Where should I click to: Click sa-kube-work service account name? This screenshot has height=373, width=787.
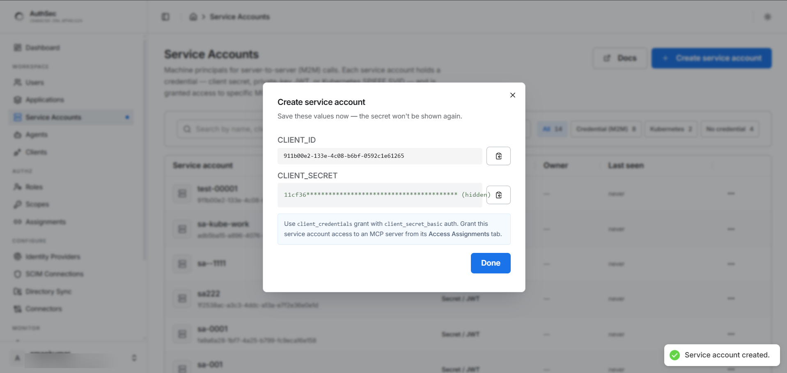[223, 224]
